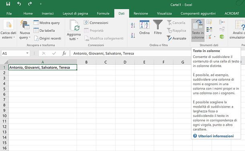Screen dimensions: 245x151
Task: Open Analisi di simulazione
Action: click(x=237, y=30)
